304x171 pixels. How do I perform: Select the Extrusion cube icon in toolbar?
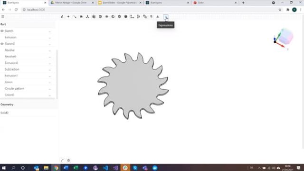[94, 17]
